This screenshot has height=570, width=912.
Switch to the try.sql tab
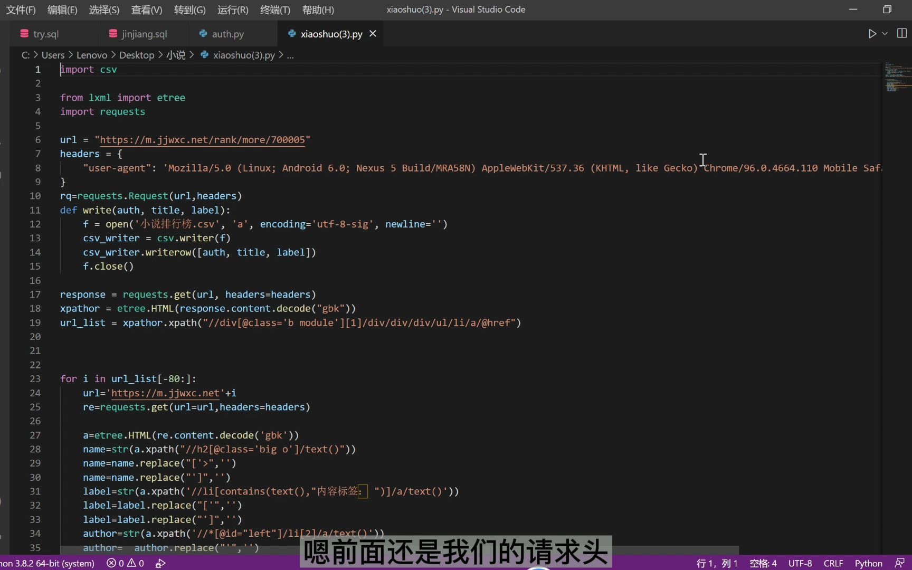tap(46, 34)
